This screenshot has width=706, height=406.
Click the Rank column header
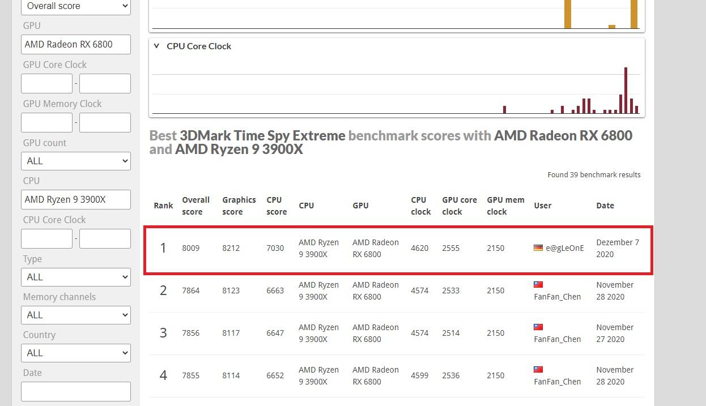point(163,206)
